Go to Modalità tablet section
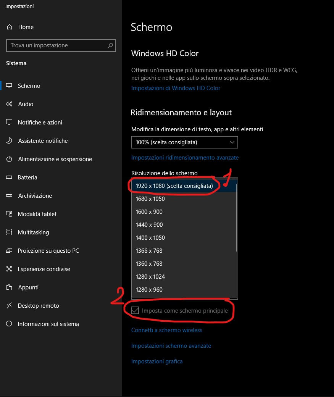This screenshot has width=334, height=397. click(37, 214)
